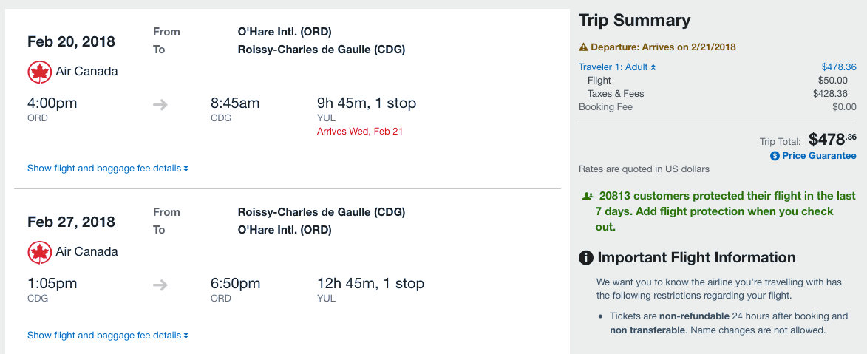867x354 pixels.
Task: Click "9h 45m, 1 stop" duration text
Action: point(367,103)
